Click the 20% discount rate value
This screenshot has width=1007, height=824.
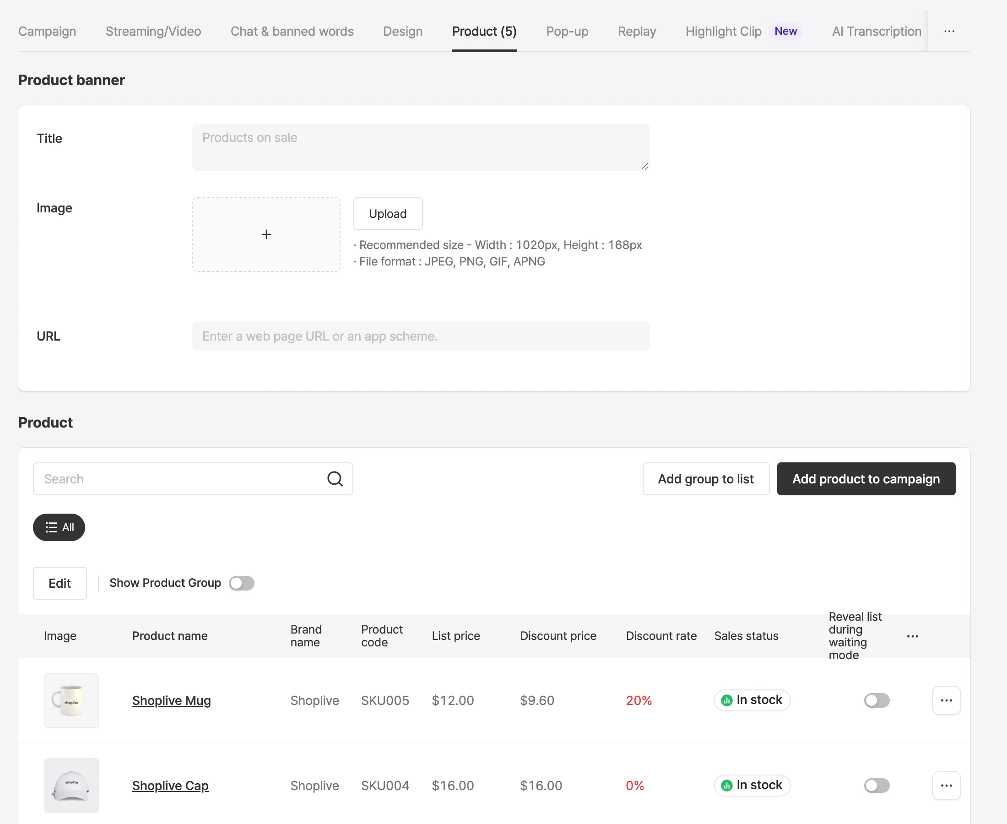[639, 700]
